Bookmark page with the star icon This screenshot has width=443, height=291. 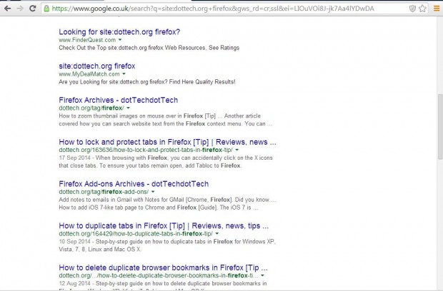pos(422,9)
